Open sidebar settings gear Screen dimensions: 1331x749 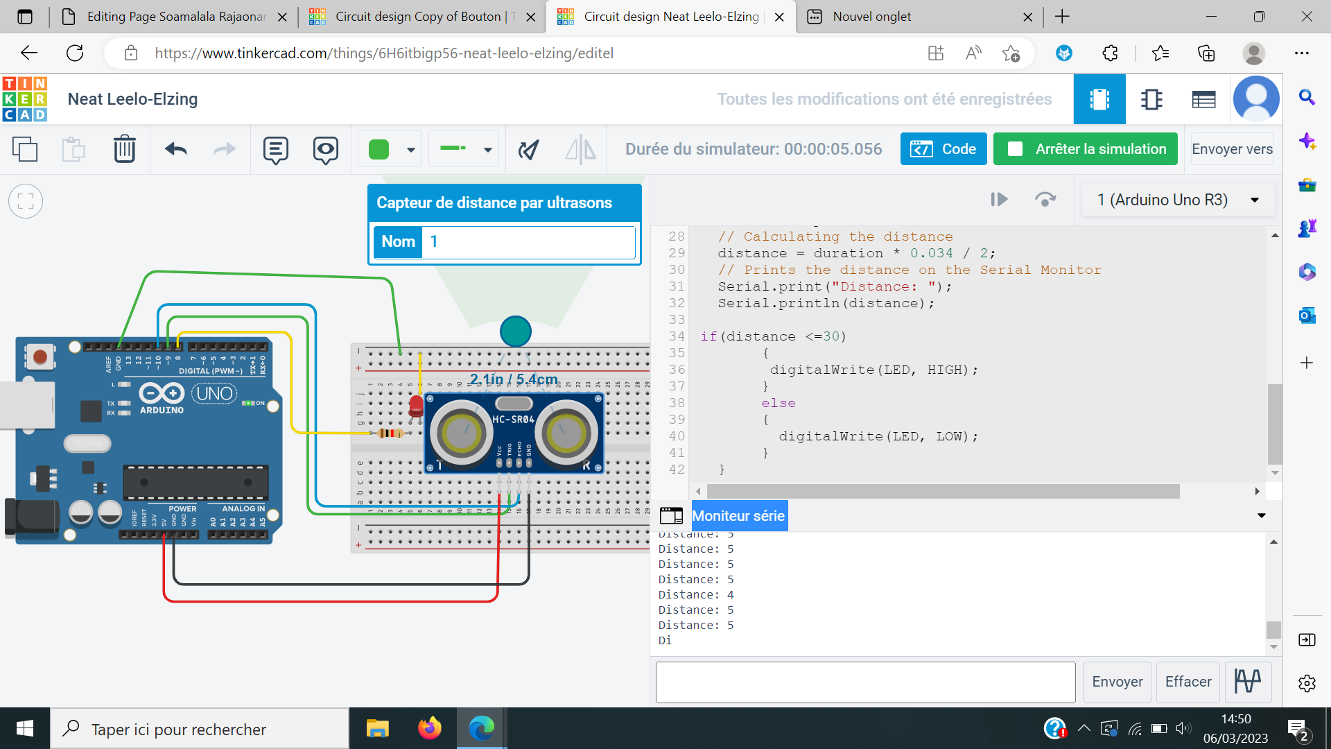(x=1307, y=683)
